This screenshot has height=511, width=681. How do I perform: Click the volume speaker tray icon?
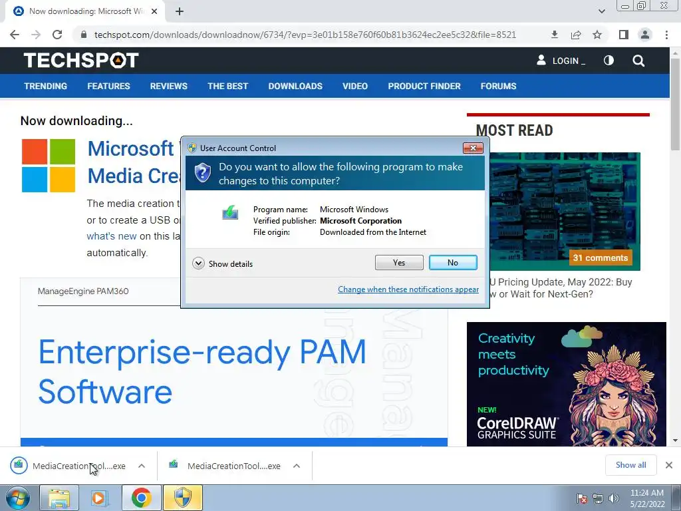coord(613,498)
